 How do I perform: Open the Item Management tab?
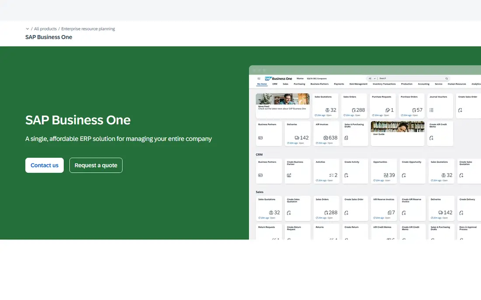(358, 84)
